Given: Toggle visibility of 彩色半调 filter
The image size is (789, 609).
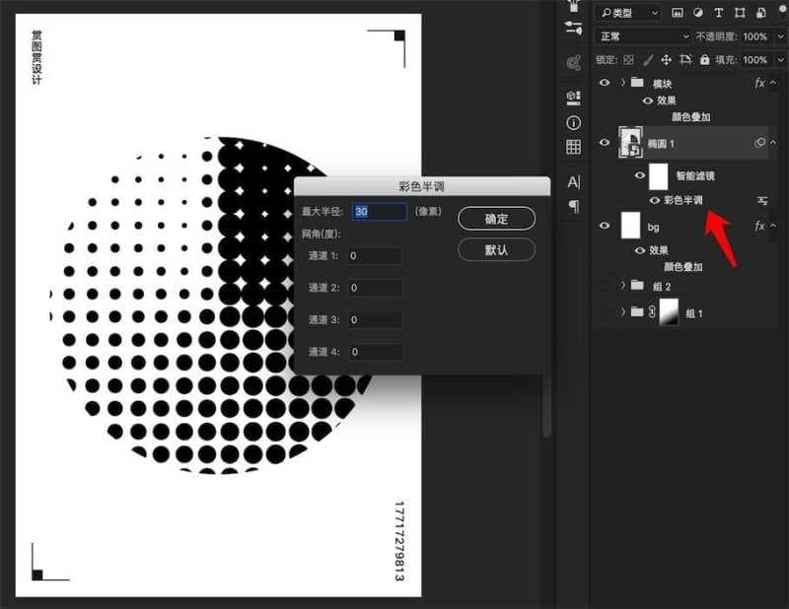Looking at the screenshot, I should click(655, 200).
